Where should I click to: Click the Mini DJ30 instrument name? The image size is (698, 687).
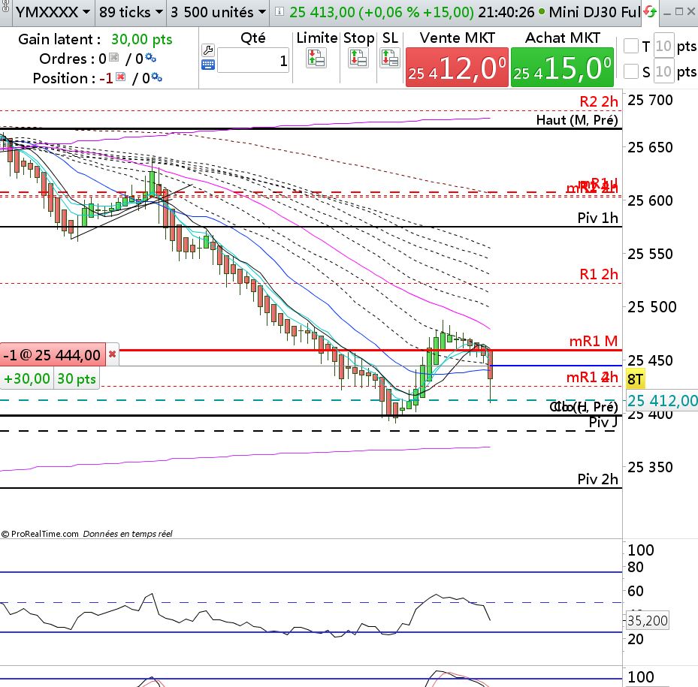pos(595,12)
